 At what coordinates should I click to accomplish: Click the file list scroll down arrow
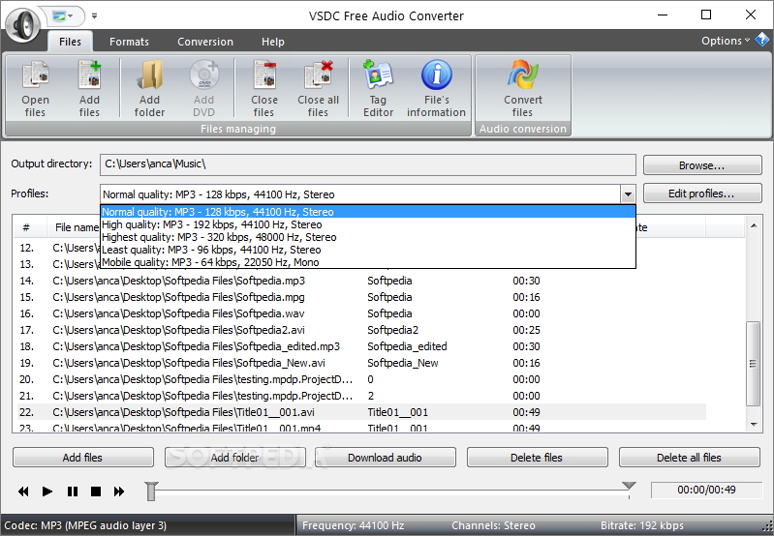pos(754,424)
